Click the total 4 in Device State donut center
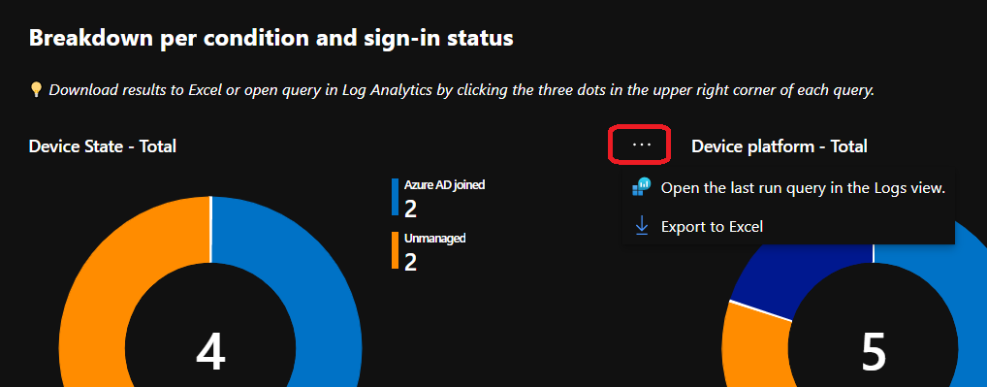Viewport: 987px width, 387px height. (x=210, y=352)
